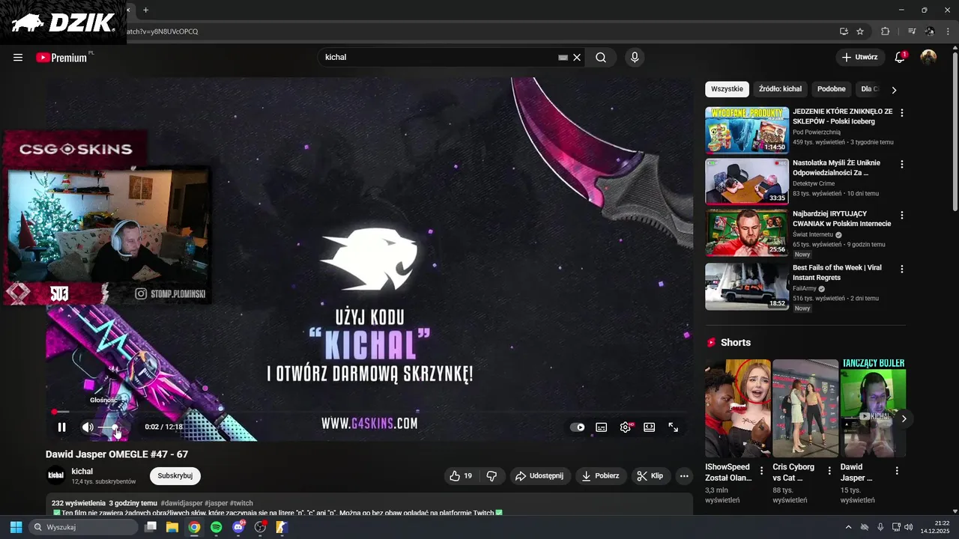Start voice search with the microphone
This screenshot has width=959, height=539.
pos(635,58)
